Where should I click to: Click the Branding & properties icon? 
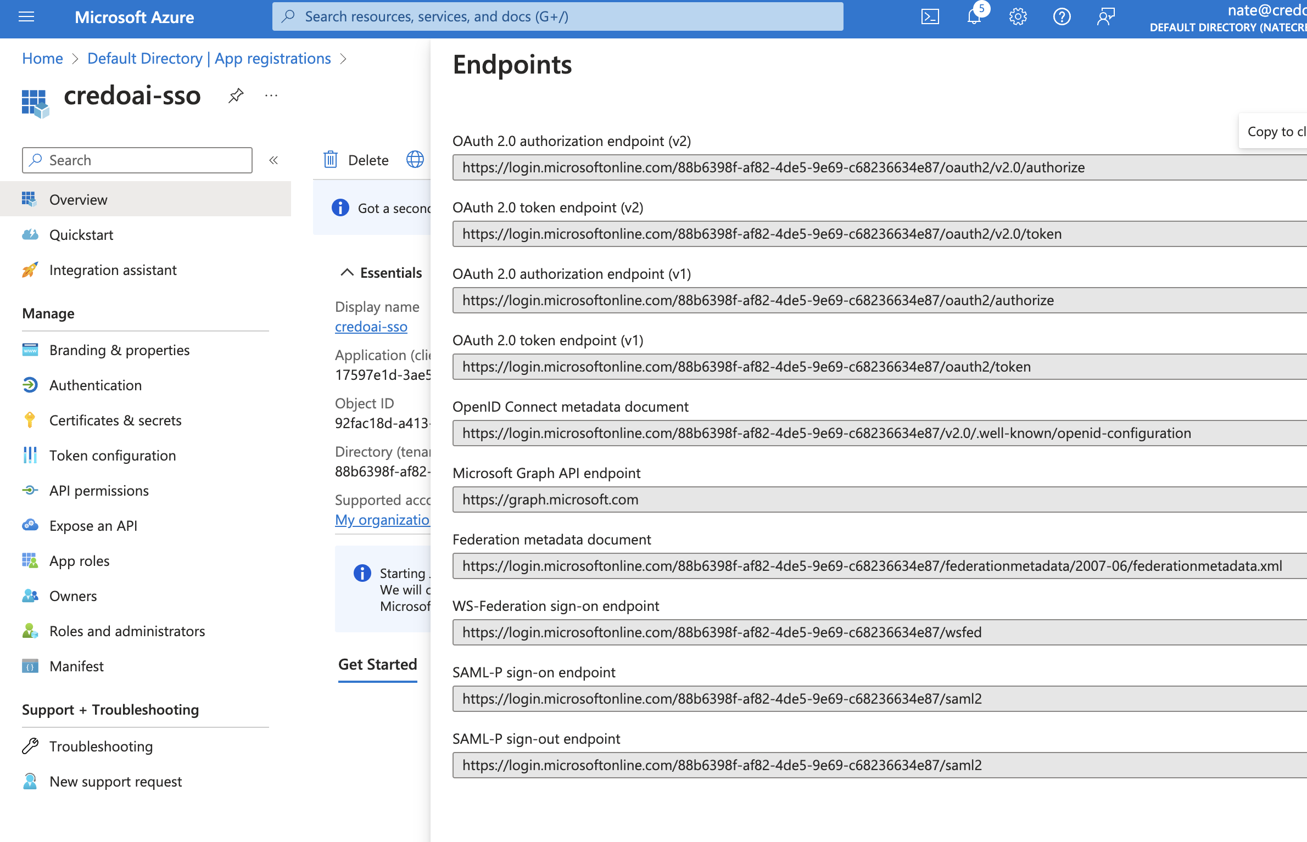[30, 350]
